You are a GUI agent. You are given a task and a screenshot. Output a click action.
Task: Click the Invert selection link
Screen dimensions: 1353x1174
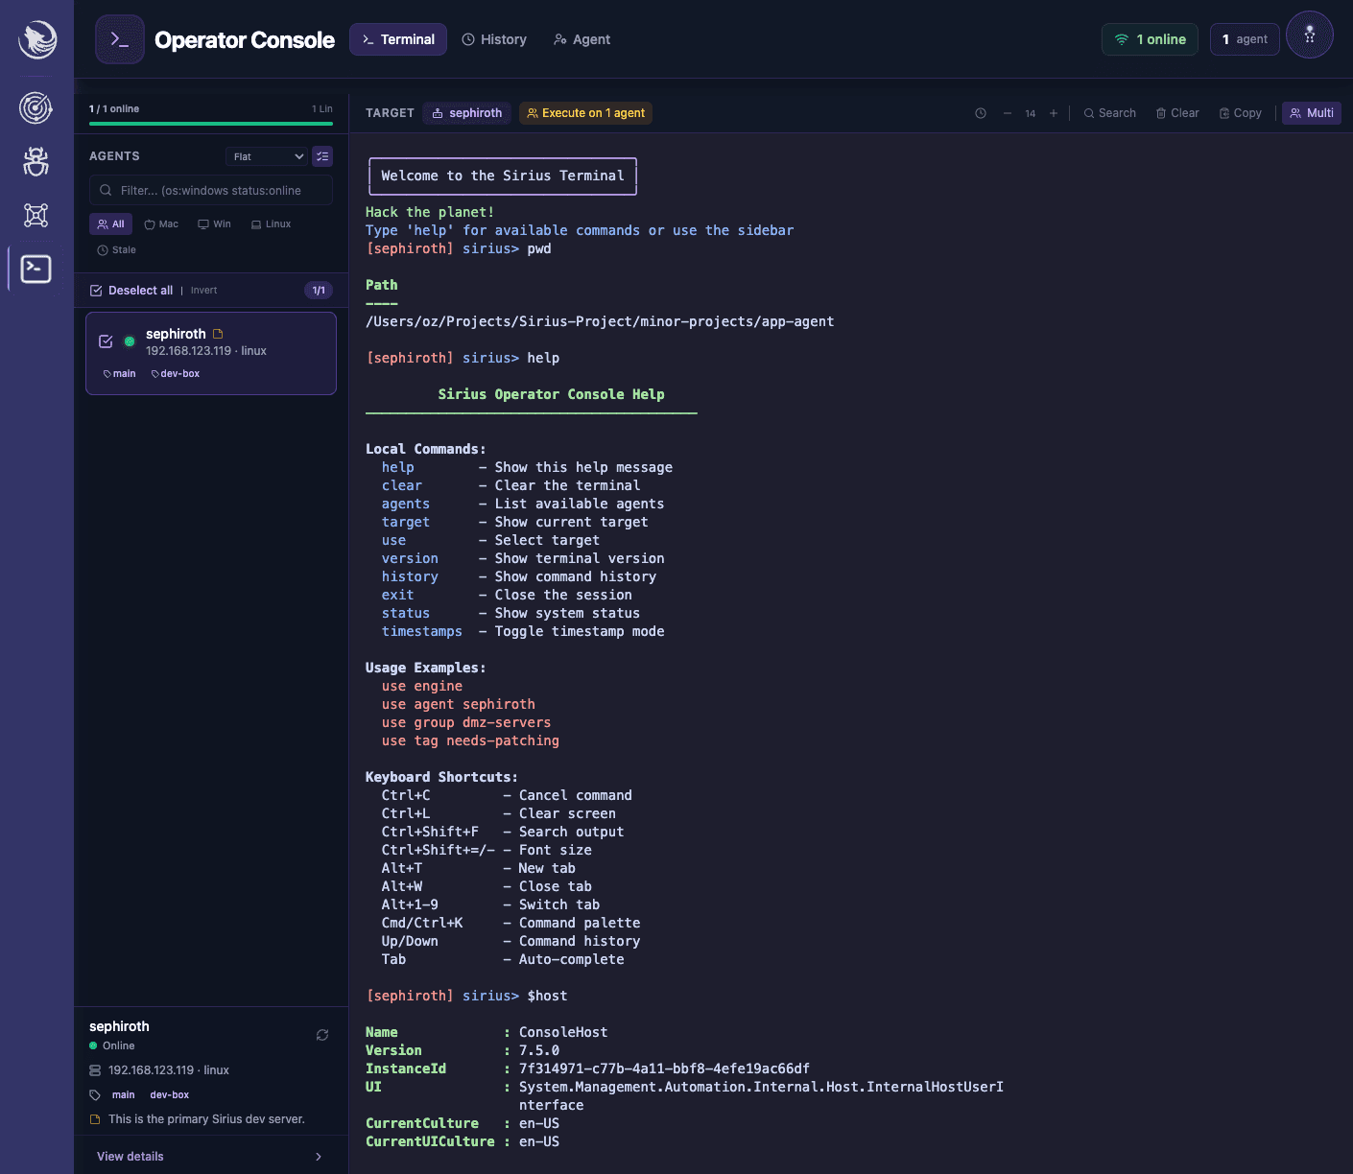[203, 290]
